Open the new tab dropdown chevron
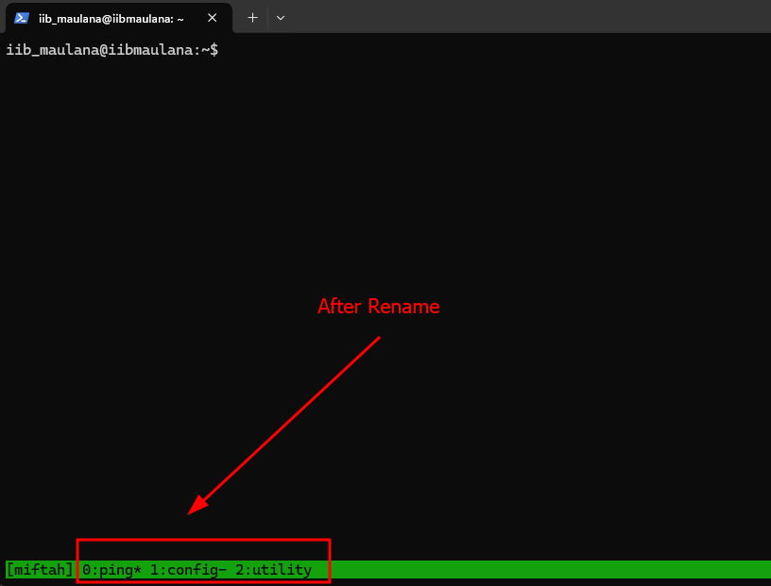This screenshot has height=586, width=771. 281,17
